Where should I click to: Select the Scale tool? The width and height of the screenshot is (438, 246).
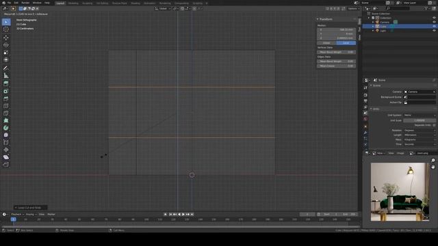tap(6, 53)
